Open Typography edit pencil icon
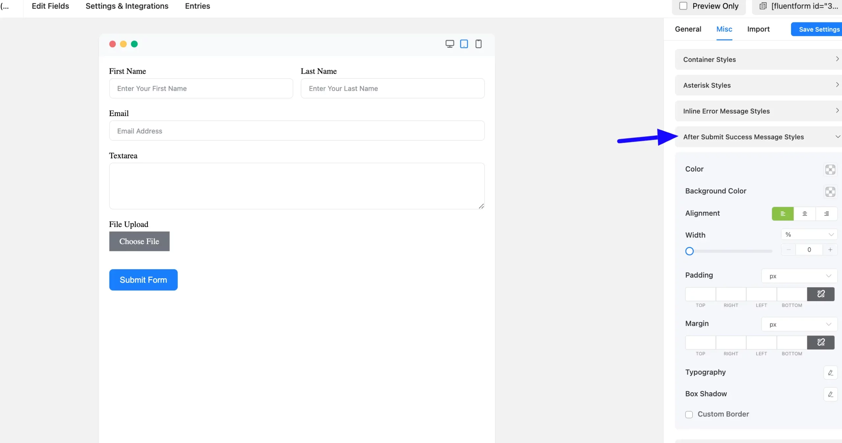Image resolution: width=842 pixels, height=443 pixels. [x=830, y=373]
